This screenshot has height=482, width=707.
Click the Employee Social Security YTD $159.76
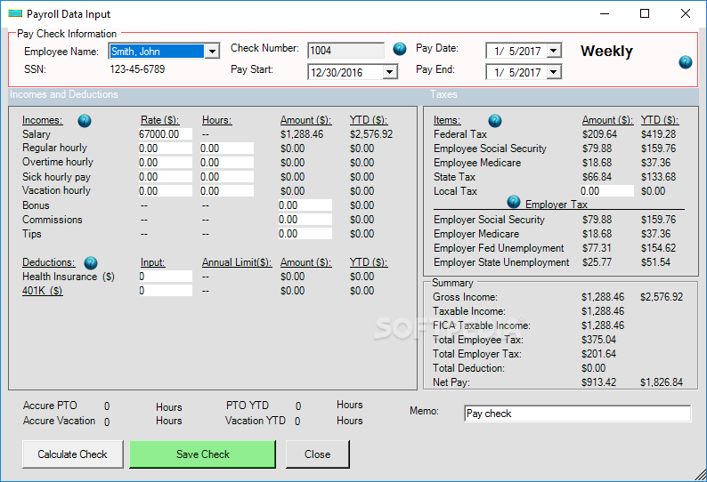[659, 149]
